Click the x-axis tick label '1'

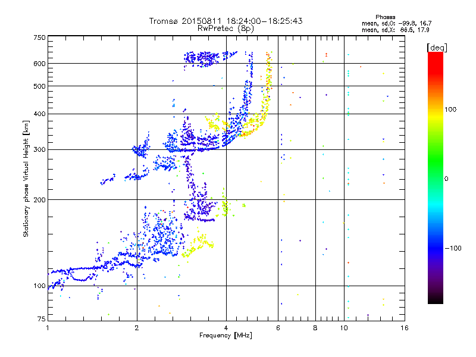(x=48, y=328)
